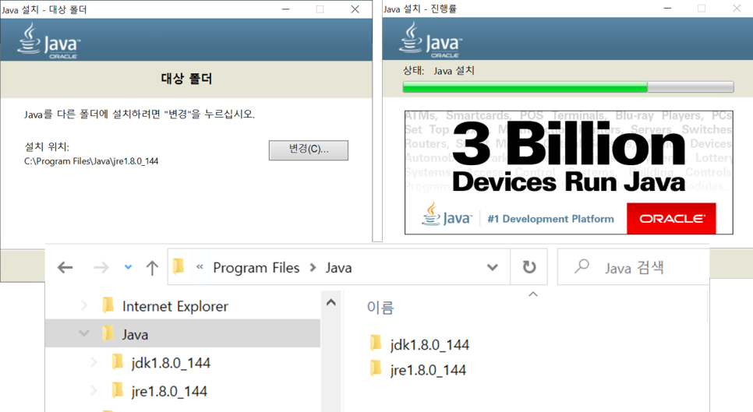The height and width of the screenshot is (412, 753).
Task: Click Java logo in 대상 폴더 window header
Action: [48, 40]
